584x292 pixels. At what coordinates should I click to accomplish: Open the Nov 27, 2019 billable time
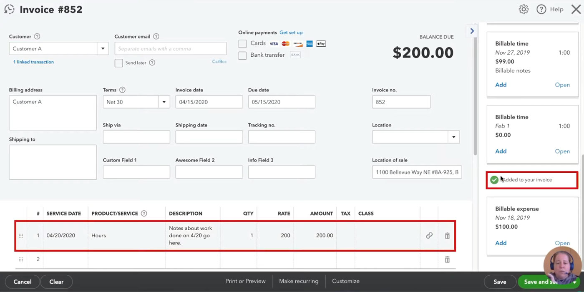point(562,85)
